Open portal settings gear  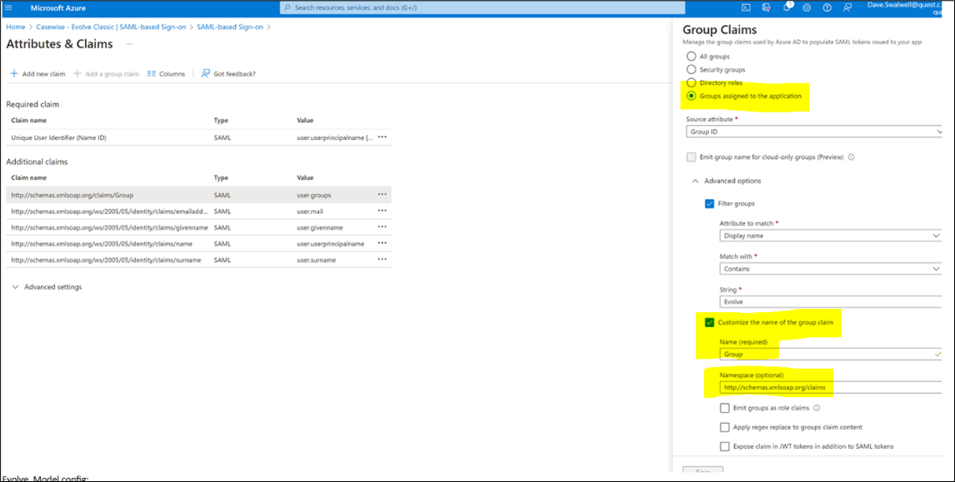(807, 7)
